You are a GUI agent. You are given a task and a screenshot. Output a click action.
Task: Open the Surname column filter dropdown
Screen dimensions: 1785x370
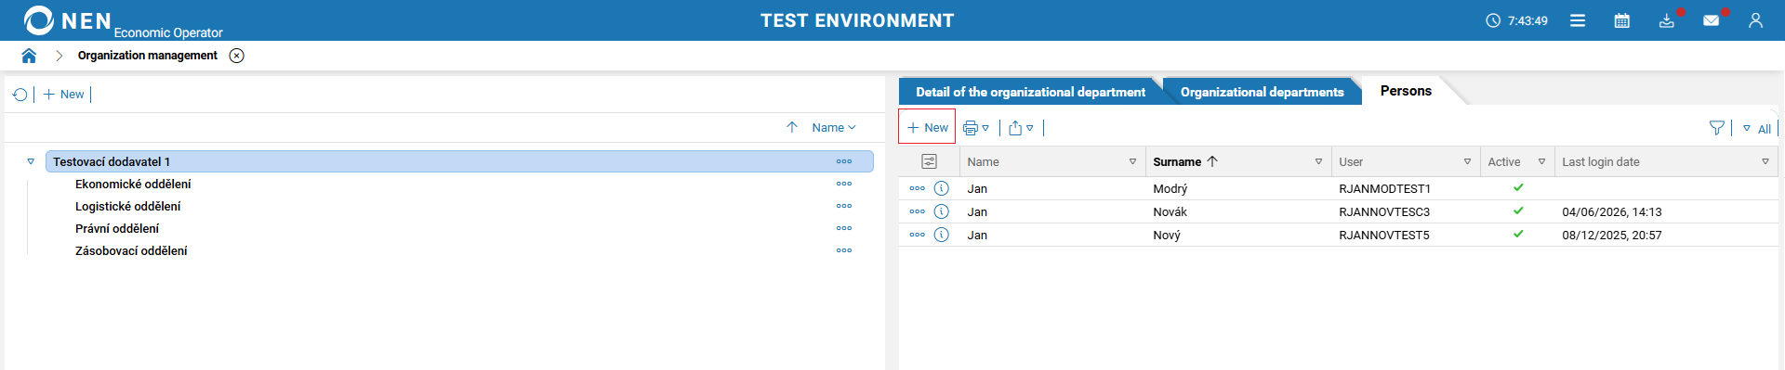click(x=1318, y=161)
